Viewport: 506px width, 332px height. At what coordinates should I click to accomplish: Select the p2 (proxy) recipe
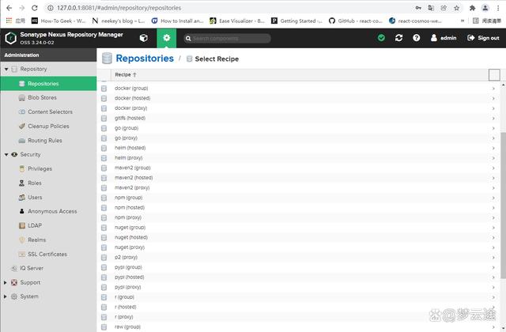299,257
